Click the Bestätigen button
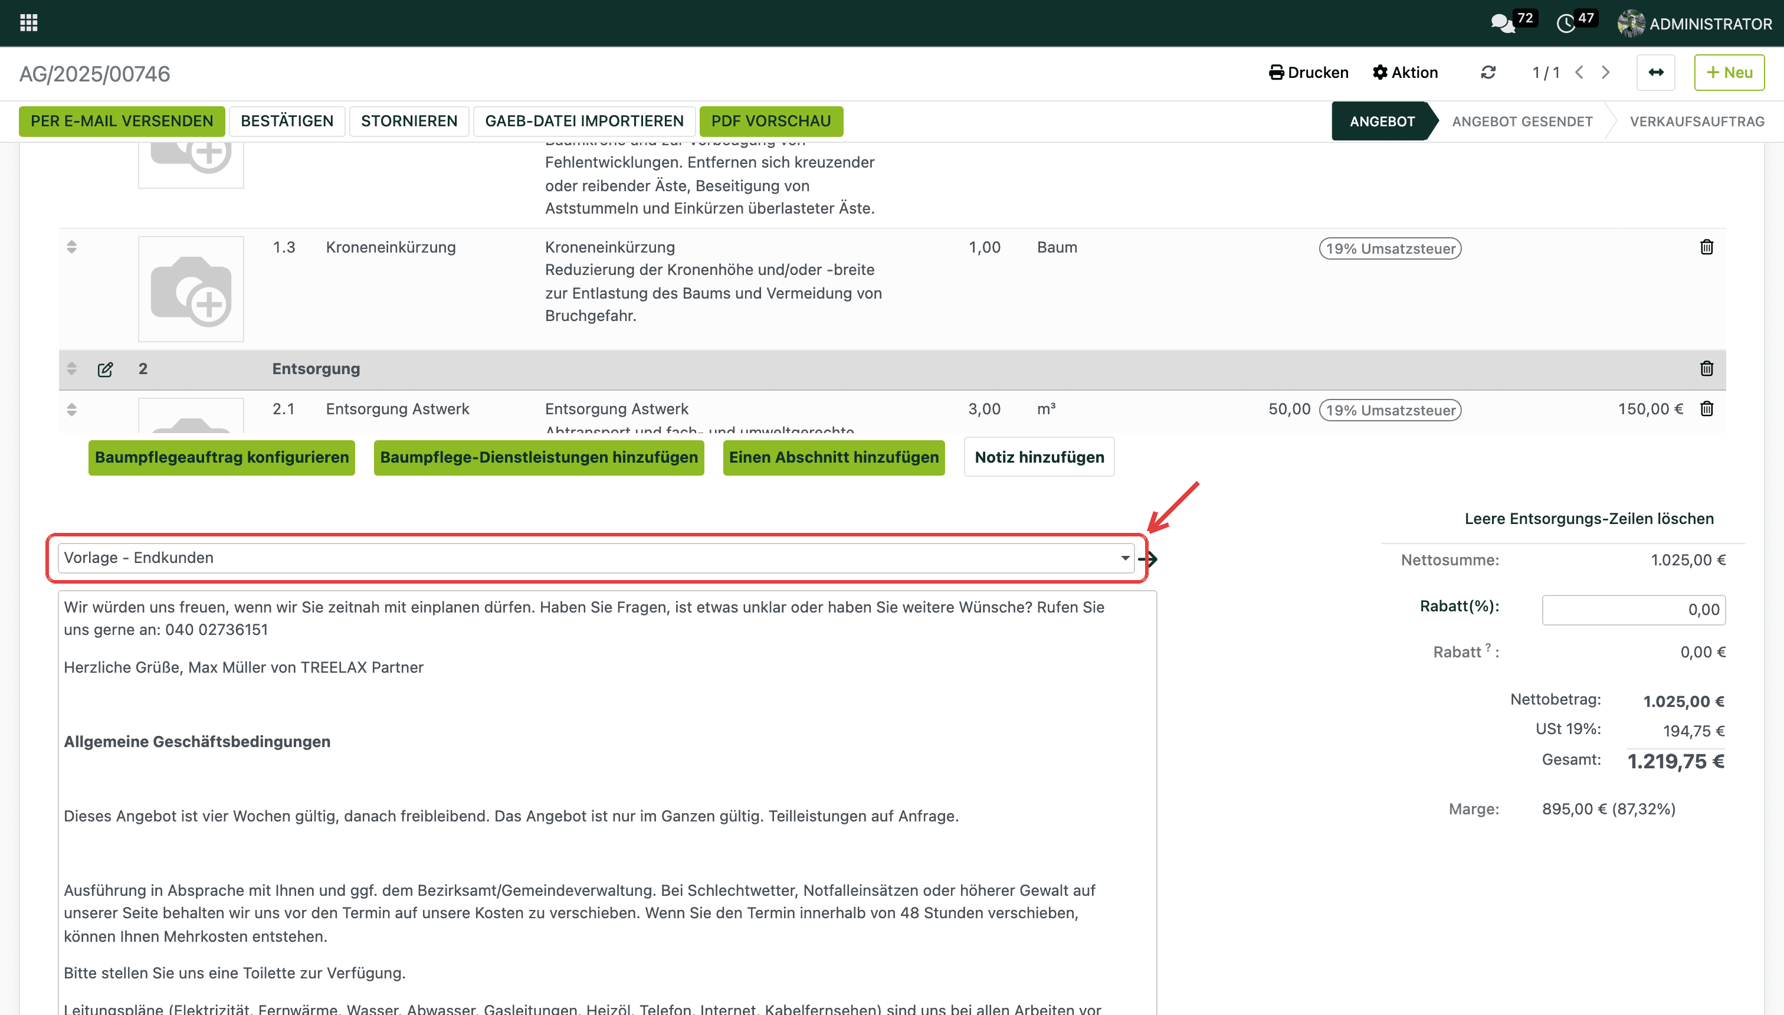The width and height of the screenshot is (1784, 1015). 287,120
